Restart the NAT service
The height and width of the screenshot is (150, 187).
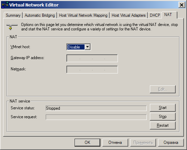click(163, 125)
